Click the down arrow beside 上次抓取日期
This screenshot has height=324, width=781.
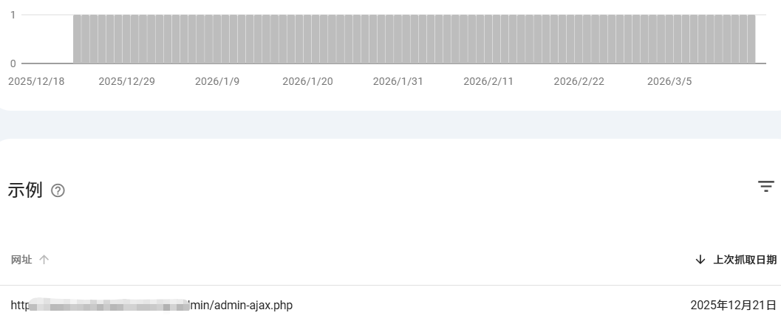[x=700, y=259]
